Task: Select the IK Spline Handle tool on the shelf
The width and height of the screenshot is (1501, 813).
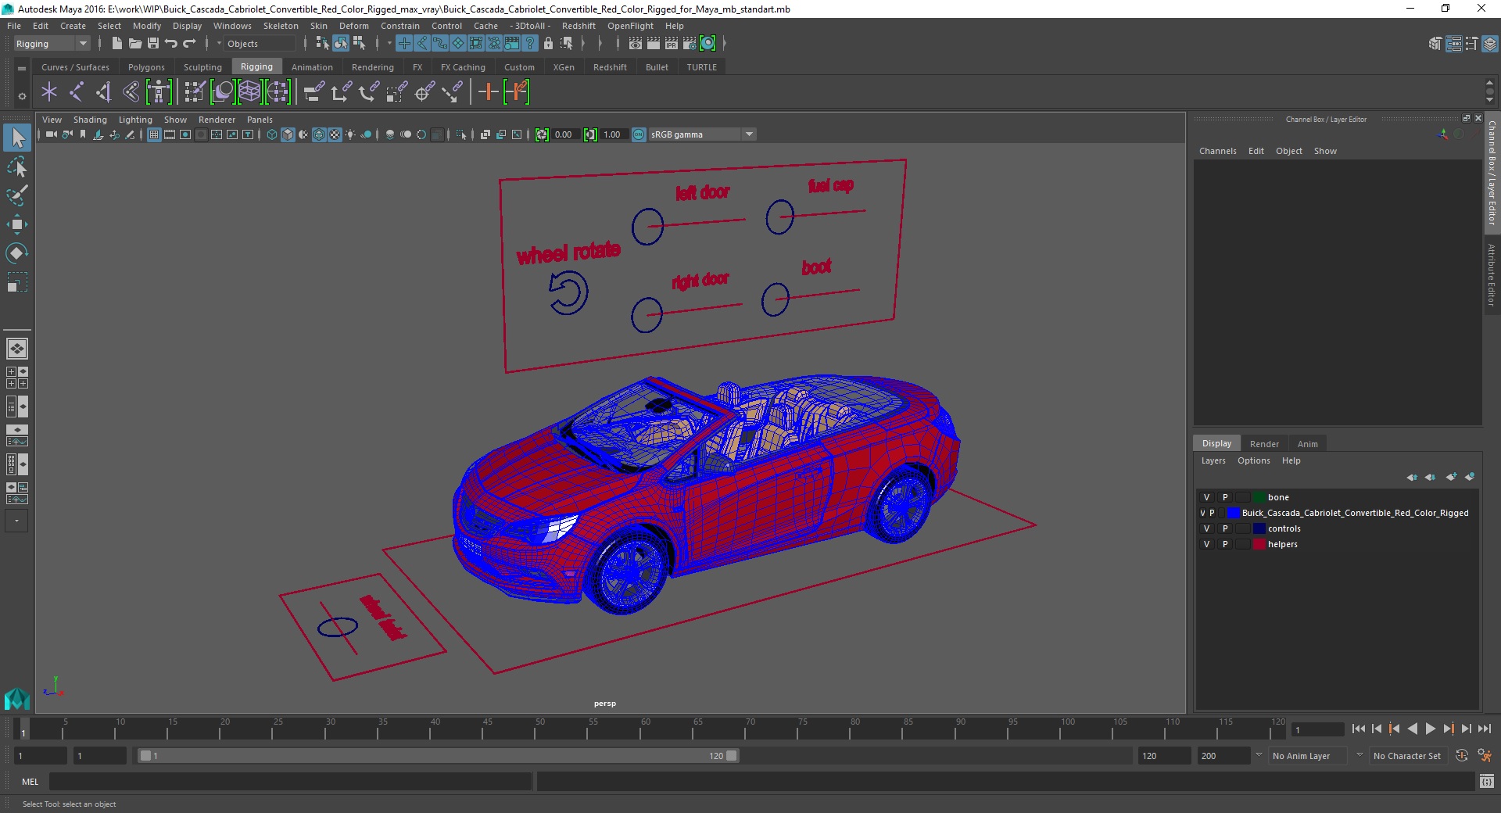Action: click(131, 92)
